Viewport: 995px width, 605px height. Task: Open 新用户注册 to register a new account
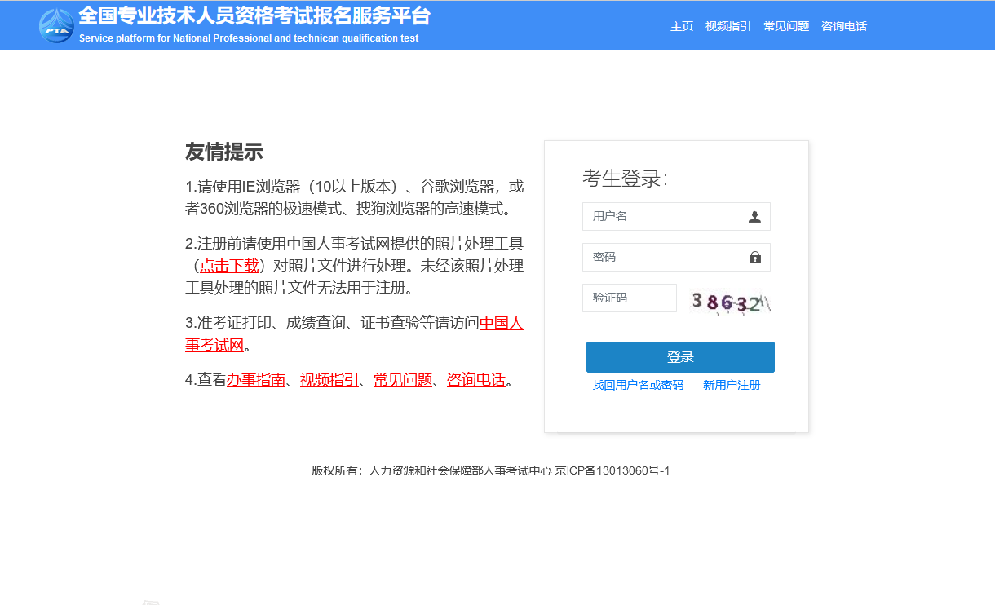pos(732,384)
